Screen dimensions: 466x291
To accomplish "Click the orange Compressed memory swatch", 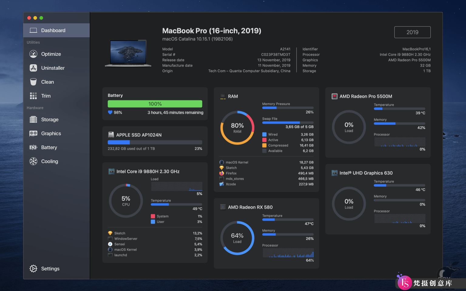I will pyautogui.click(x=264, y=145).
